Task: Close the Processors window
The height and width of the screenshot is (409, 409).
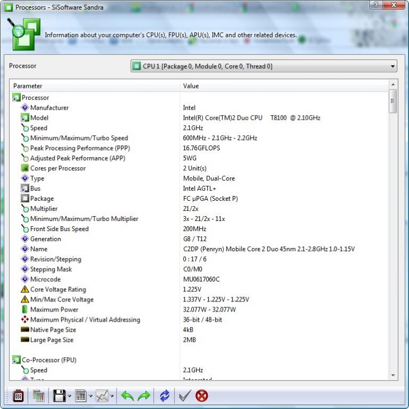Action: point(394,5)
